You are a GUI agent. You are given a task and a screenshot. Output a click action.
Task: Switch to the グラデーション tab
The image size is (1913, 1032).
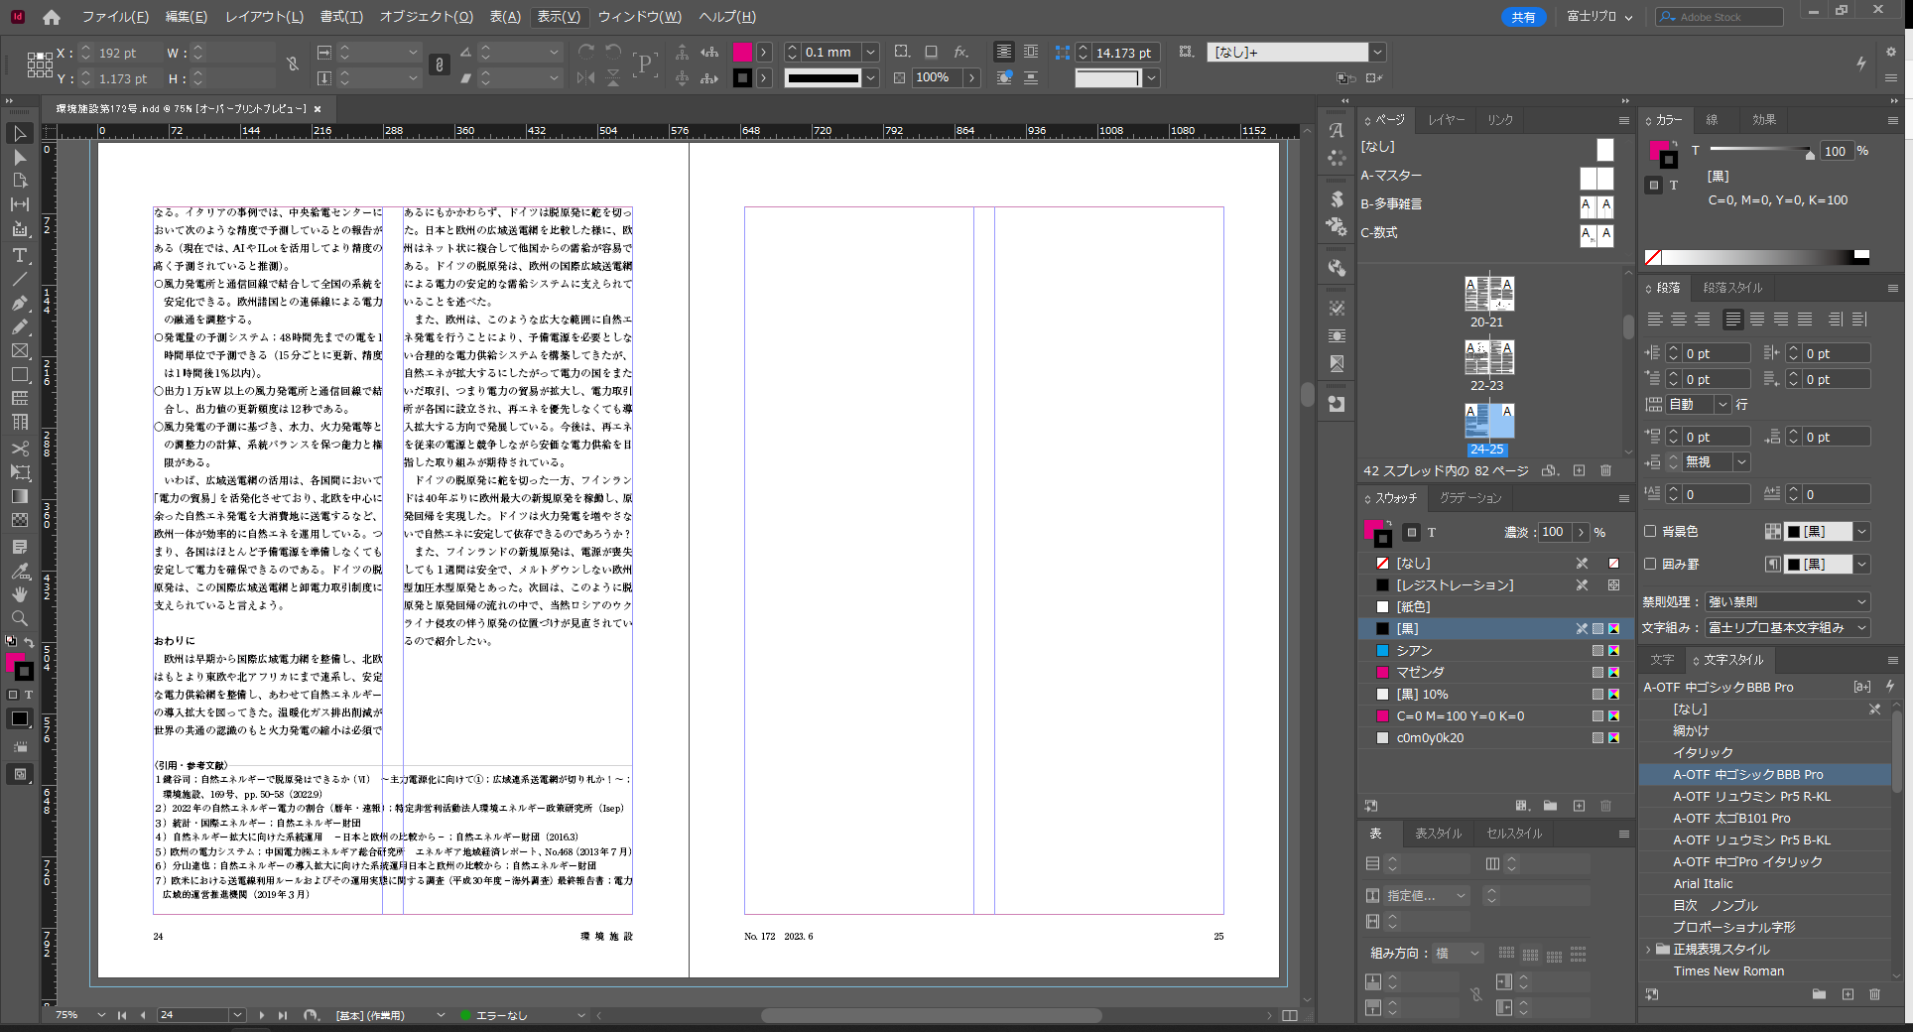[1470, 498]
